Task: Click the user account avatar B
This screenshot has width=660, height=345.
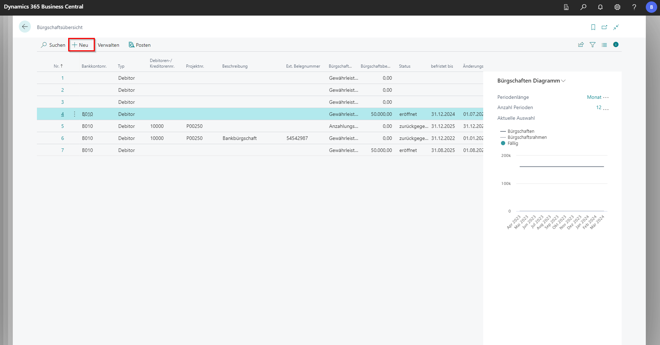Action: pyautogui.click(x=651, y=7)
